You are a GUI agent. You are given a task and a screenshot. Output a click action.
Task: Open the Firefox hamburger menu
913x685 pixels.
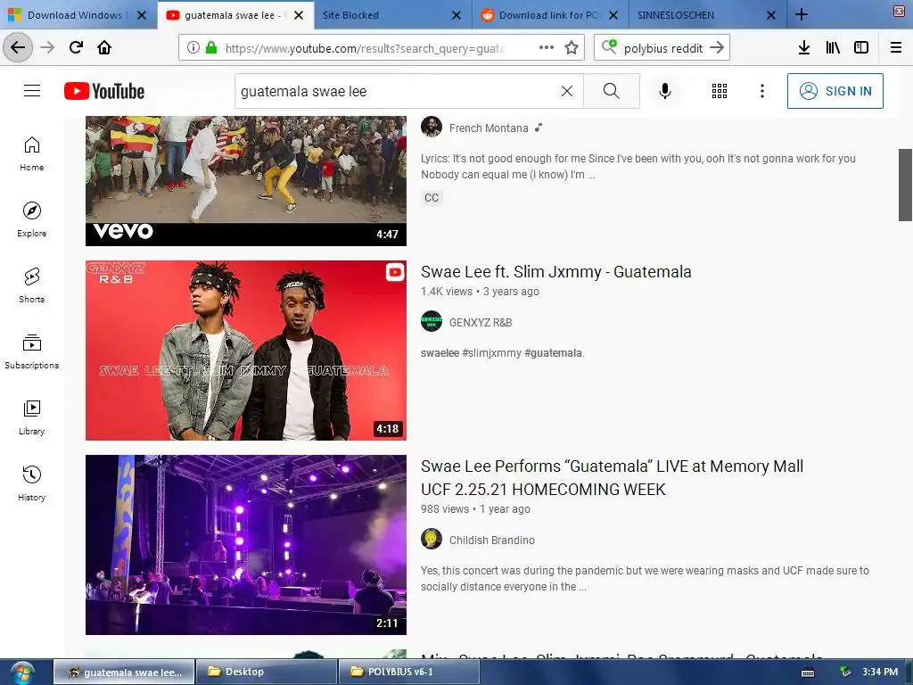tap(896, 47)
